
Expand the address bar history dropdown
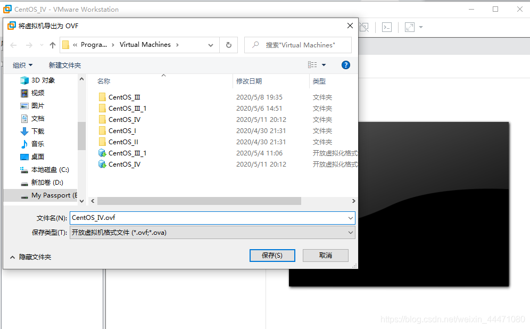tap(211, 45)
